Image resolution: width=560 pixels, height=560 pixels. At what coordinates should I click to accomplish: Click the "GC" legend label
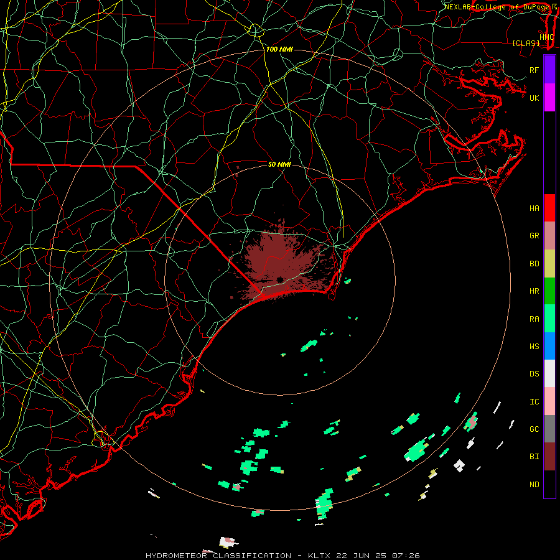(x=534, y=429)
